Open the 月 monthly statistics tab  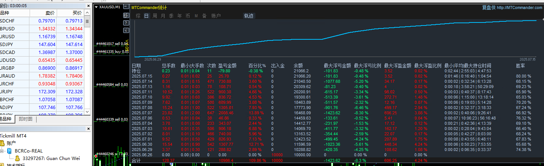pyautogui.click(x=163, y=16)
